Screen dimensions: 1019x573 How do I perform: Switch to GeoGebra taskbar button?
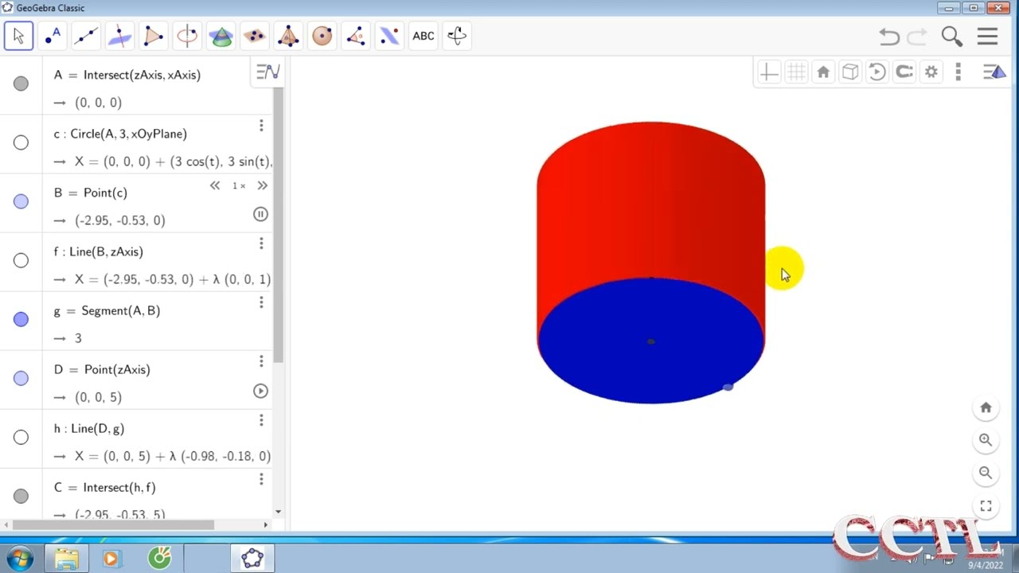click(x=252, y=559)
